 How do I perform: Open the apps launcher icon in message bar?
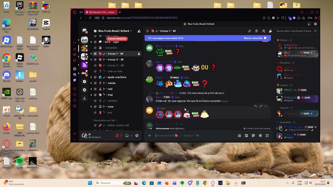click(267, 136)
